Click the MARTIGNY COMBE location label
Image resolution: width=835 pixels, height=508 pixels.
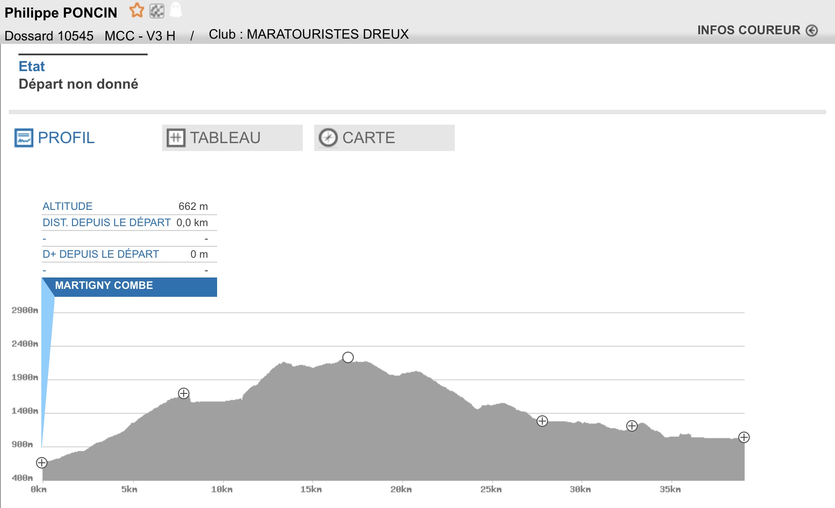click(104, 285)
